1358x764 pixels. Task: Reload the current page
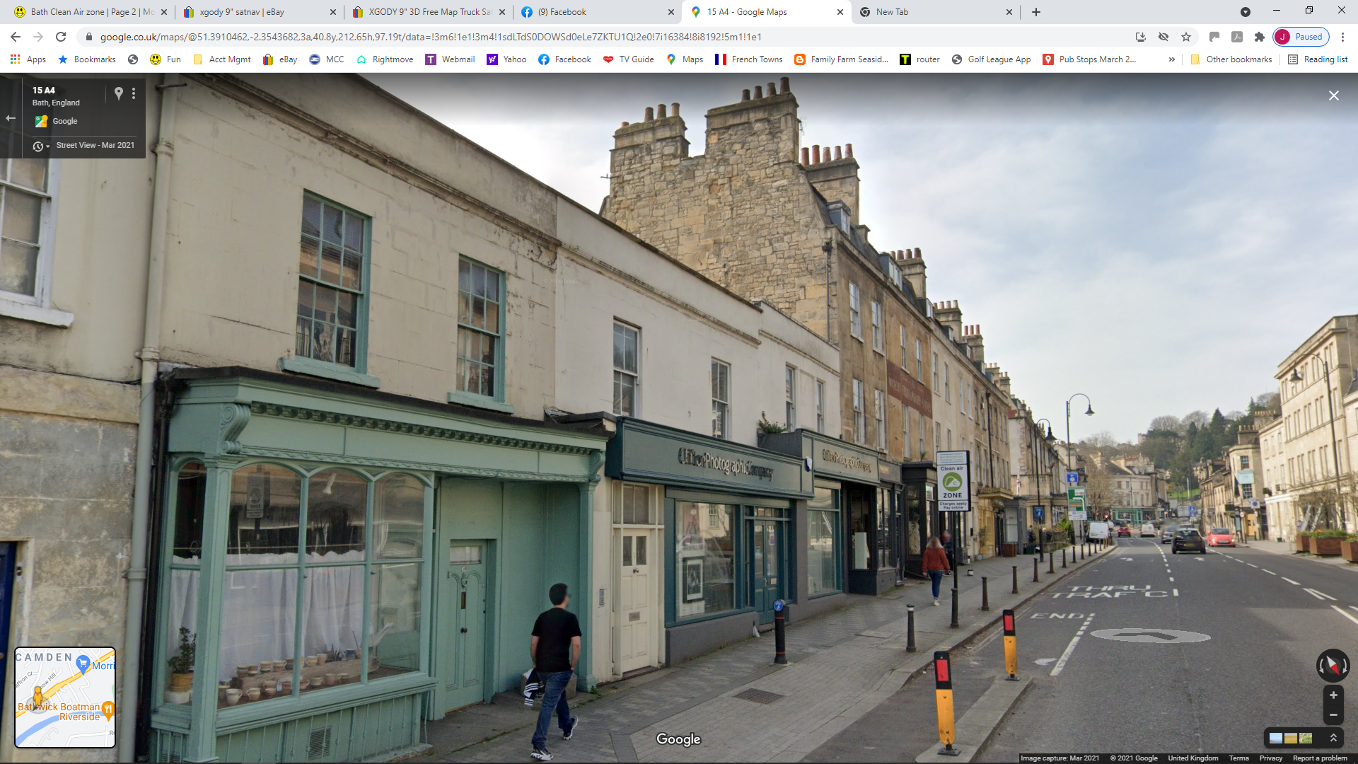[61, 37]
